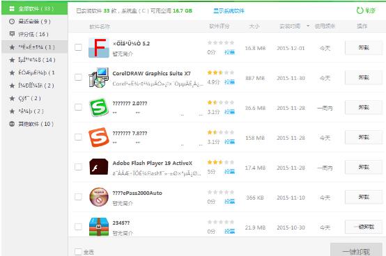
Task: Click the low rating category icon (16)
Action: (x=12, y=34)
